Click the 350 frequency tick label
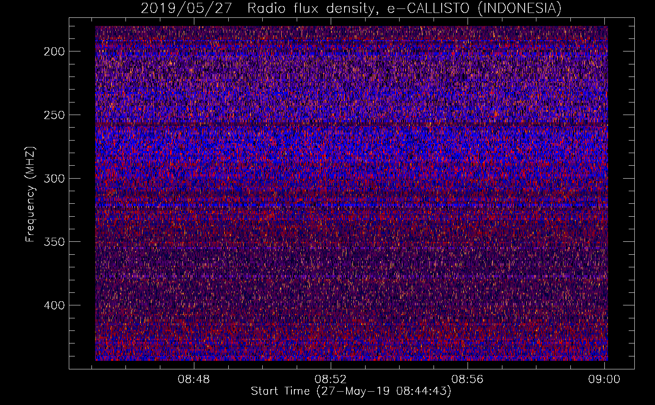The image size is (655, 405). [54, 242]
